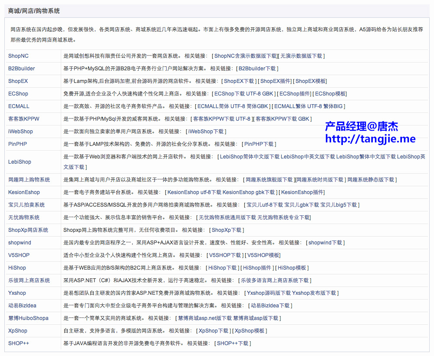
Task: Click 宝贝儿utf-8下载 link
Action: pyautogui.click(x=265, y=205)
